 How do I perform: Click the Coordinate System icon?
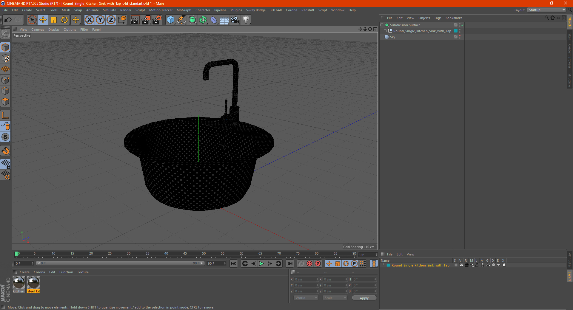click(x=122, y=20)
